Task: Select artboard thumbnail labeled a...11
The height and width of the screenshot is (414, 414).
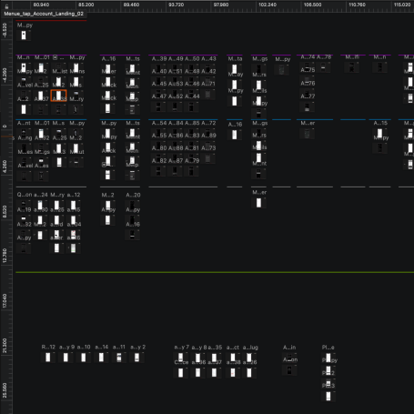Action: pyautogui.click(x=119, y=358)
